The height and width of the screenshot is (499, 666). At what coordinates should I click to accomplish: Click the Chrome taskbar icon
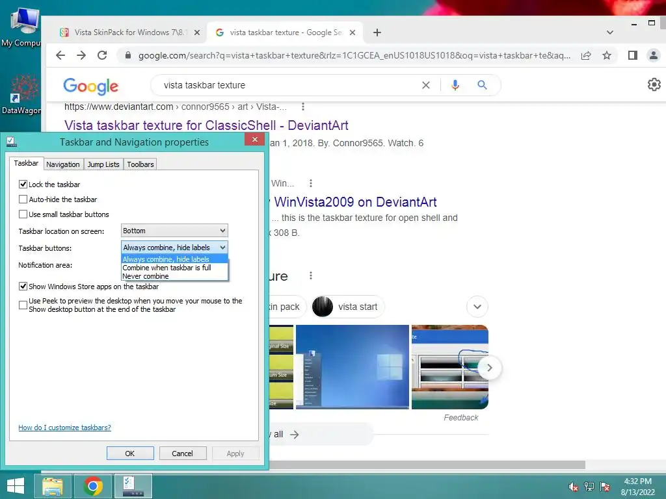pyautogui.click(x=93, y=486)
